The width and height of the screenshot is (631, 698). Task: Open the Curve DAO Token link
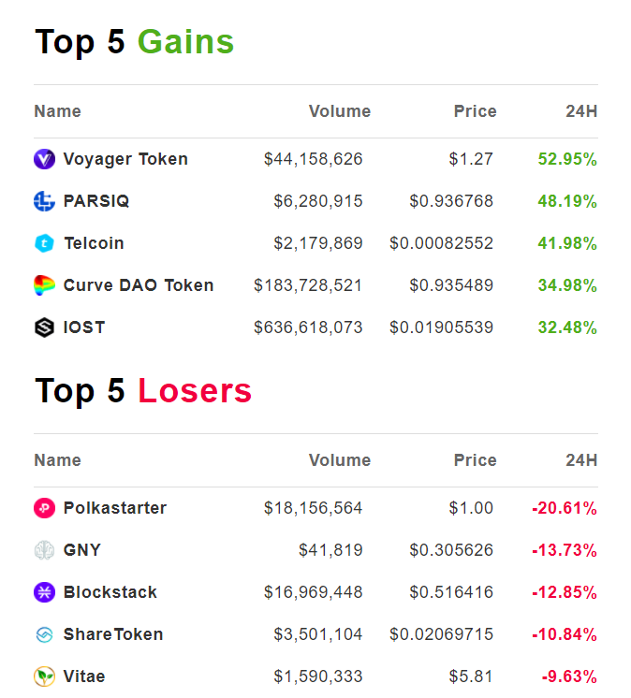[x=139, y=285]
